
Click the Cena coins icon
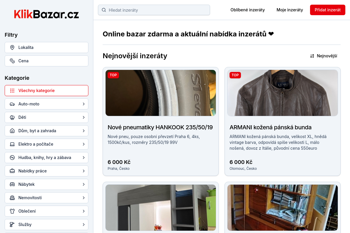12,61
